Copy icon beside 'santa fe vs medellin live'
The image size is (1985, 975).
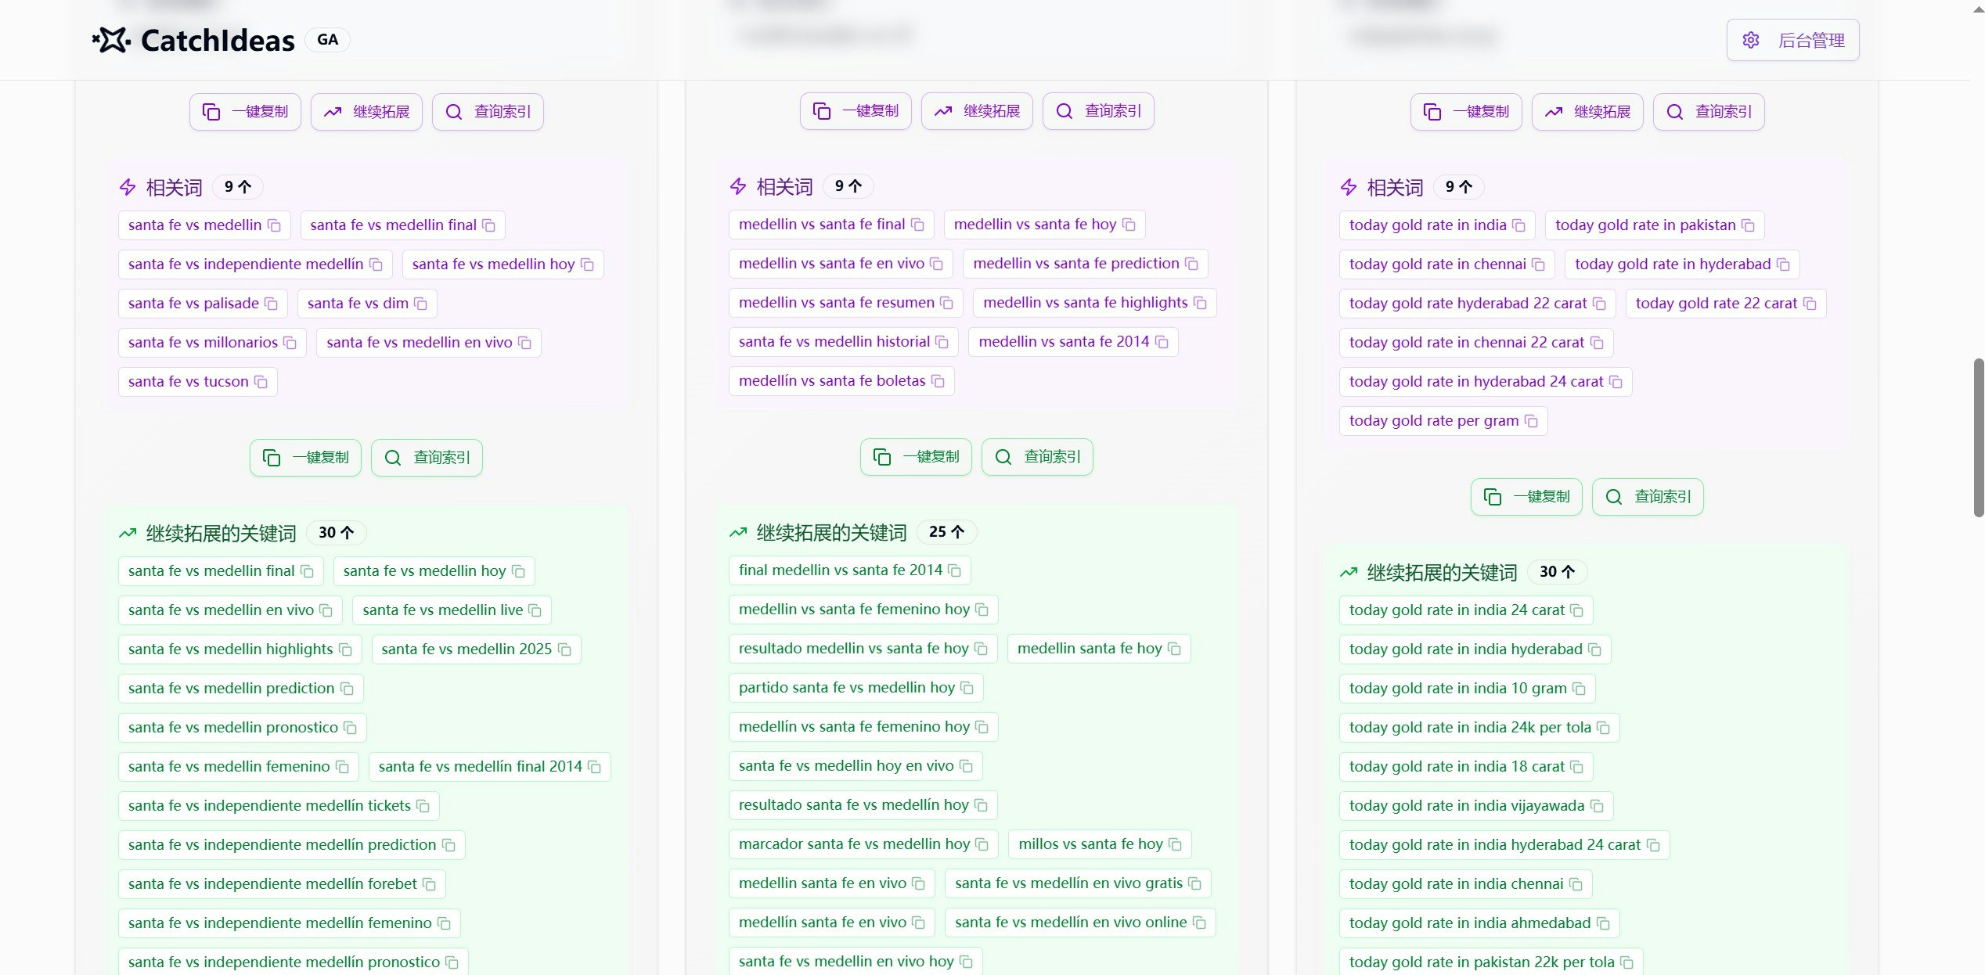click(535, 610)
